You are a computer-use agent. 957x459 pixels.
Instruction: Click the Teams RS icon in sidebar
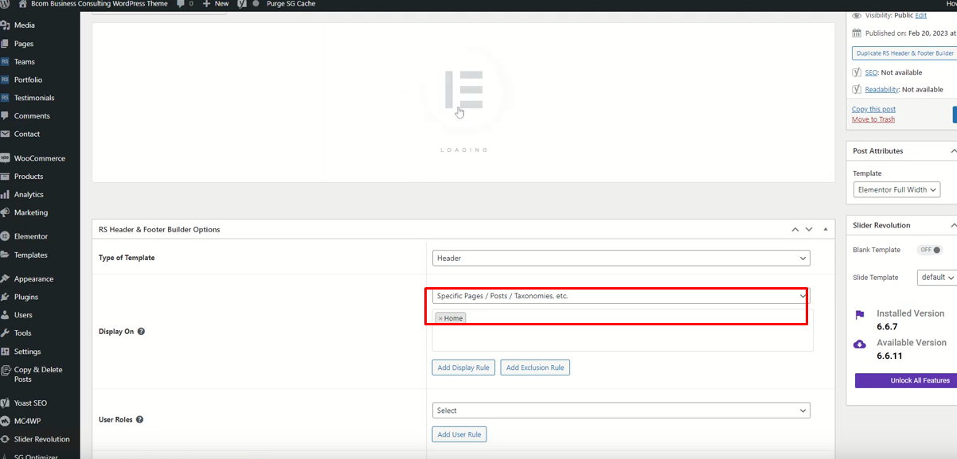pyautogui.click(x=6, y=62)
